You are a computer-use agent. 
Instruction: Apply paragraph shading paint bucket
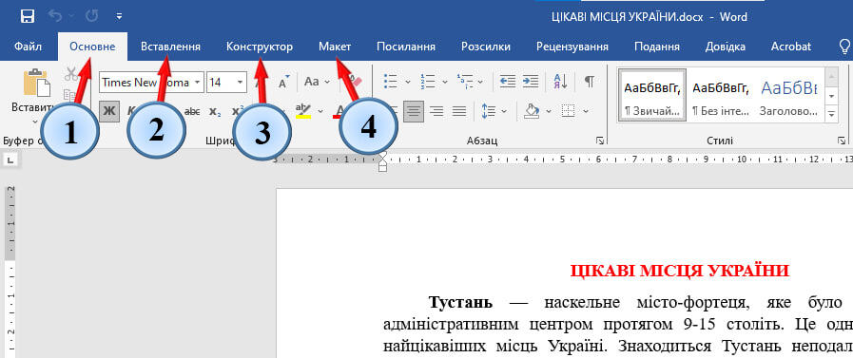tap(532, 111)
